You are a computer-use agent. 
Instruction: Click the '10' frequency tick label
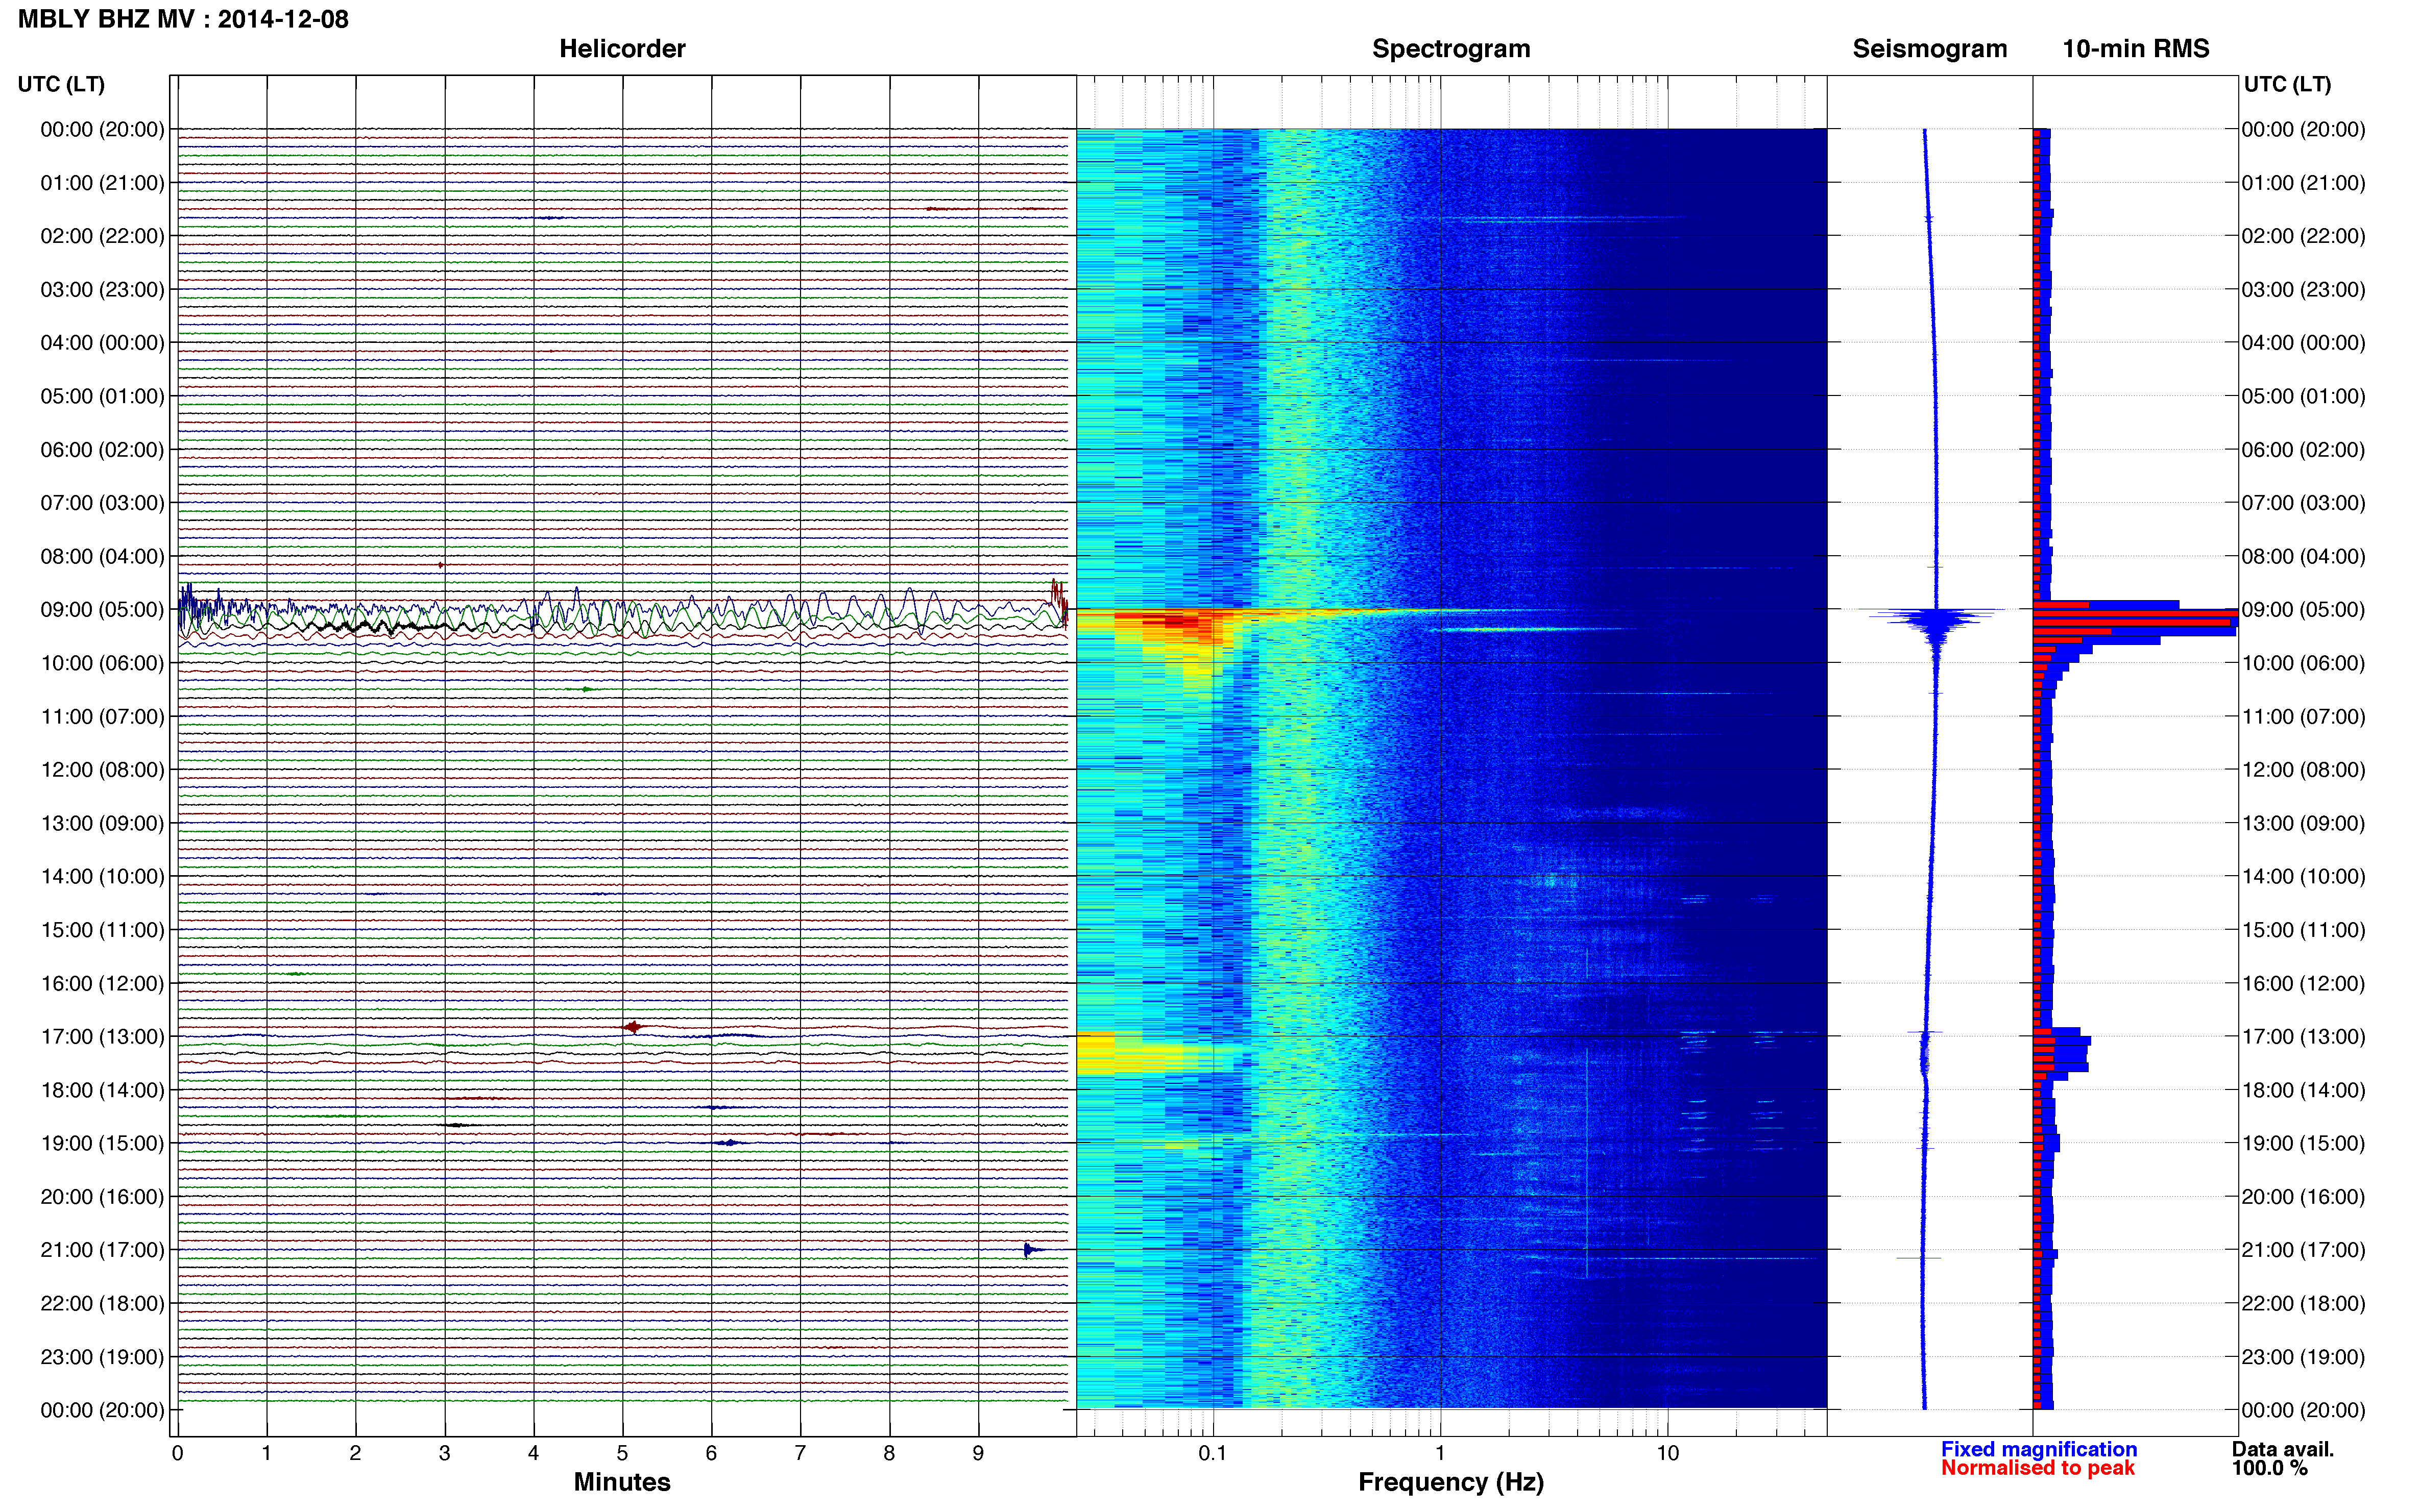pos(1667,1453)
